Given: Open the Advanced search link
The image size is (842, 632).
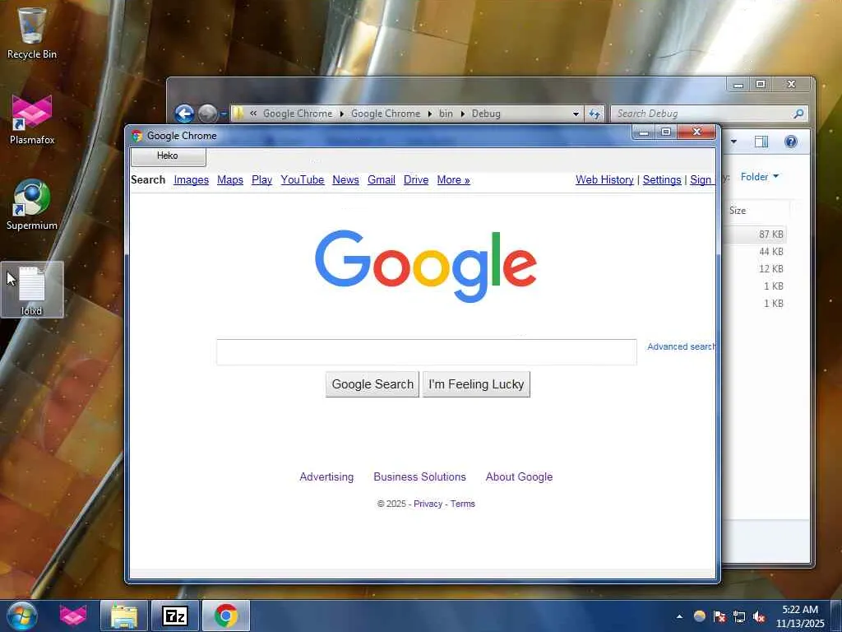Looking at the screenshot, I should point(680,346).
